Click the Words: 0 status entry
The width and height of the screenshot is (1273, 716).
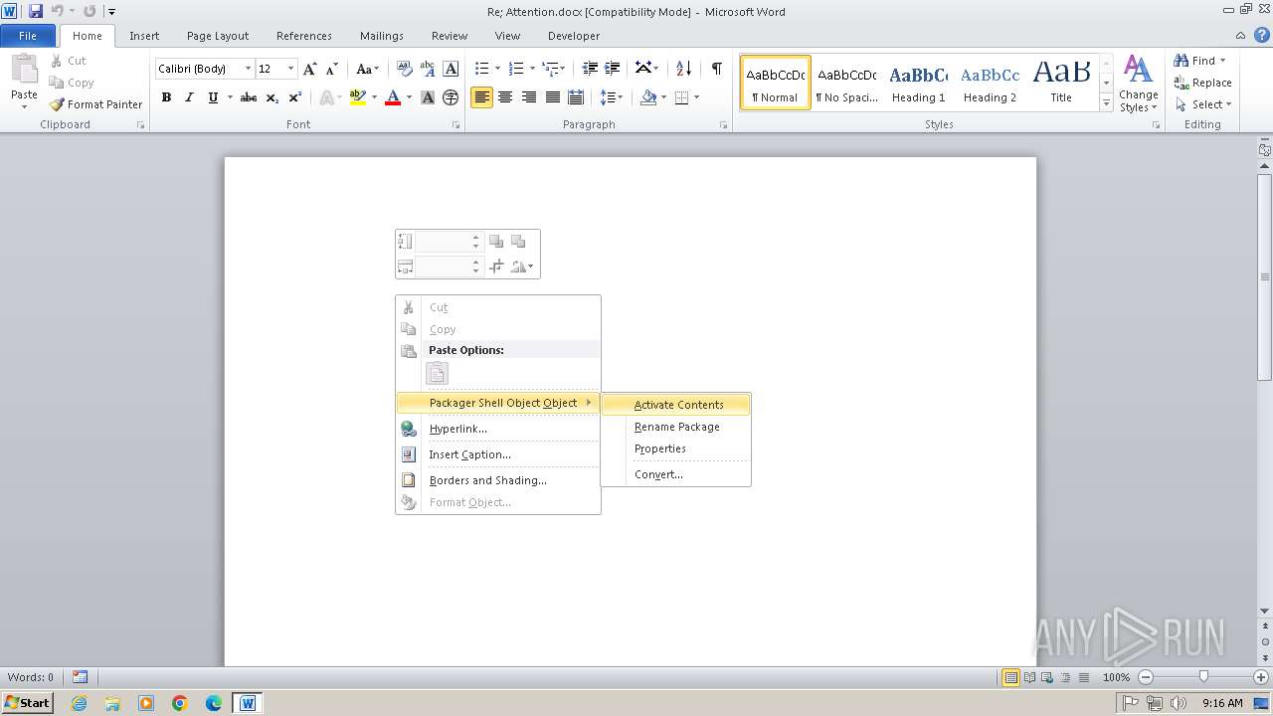pyautogui.click(x=31, y=677)
